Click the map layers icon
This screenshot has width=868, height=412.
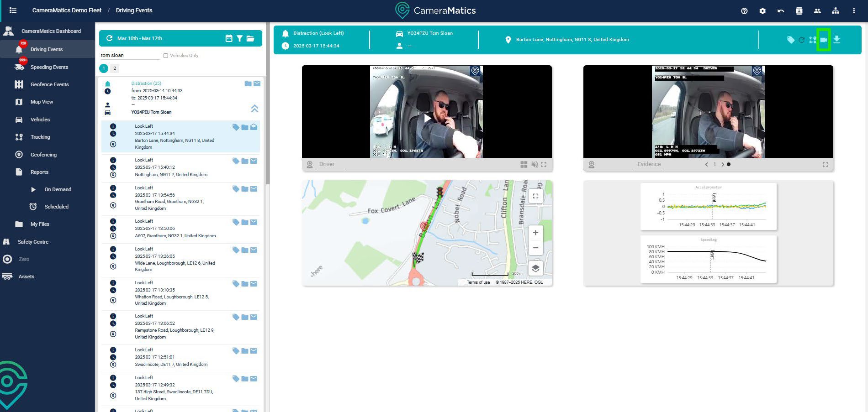point(535,268)
